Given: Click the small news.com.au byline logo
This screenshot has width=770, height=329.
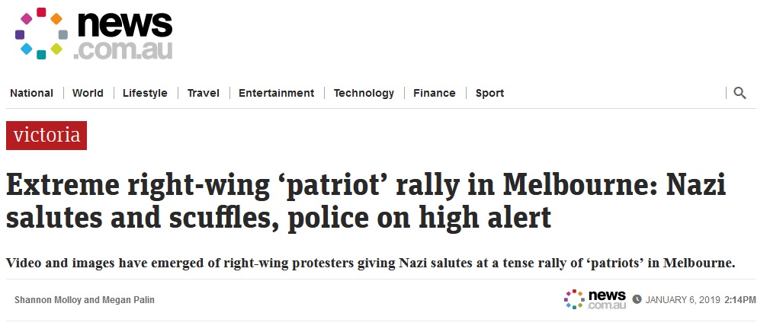Looking at the screenshot, I should [595, 299].
